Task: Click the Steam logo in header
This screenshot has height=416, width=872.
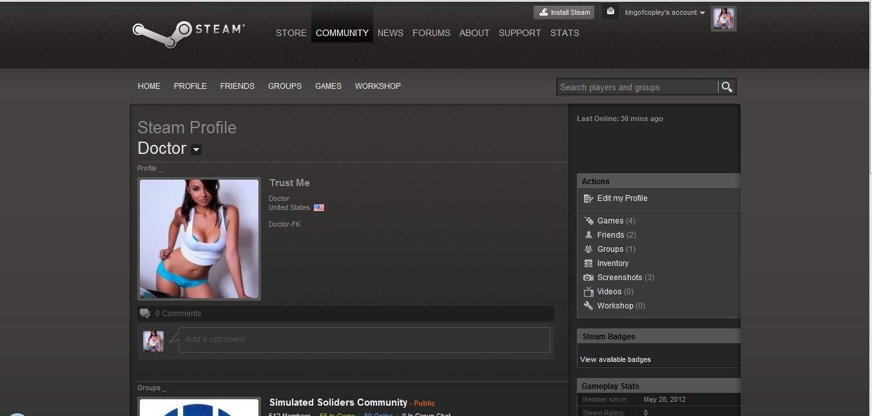Action: 188,35
